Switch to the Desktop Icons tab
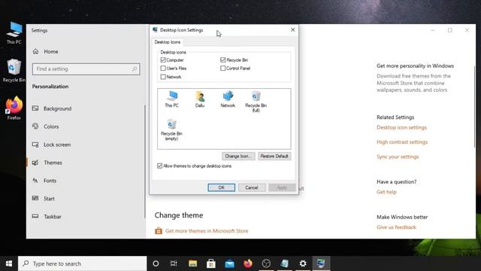The width and height of the screenshot is (481, 271). tap(168, 42)
